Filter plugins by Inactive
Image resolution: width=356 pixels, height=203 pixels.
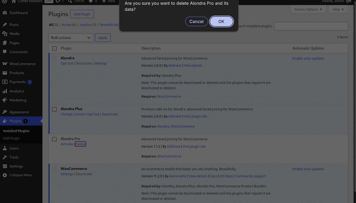pos(86,25)
